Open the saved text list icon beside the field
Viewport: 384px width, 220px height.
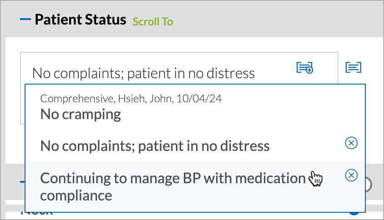click(x=353, y=67)
